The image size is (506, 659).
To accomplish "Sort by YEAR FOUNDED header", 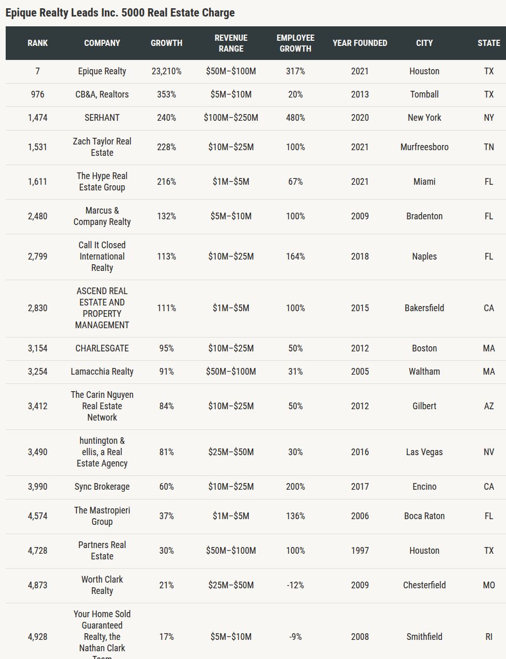I will (x=360, y=43).
